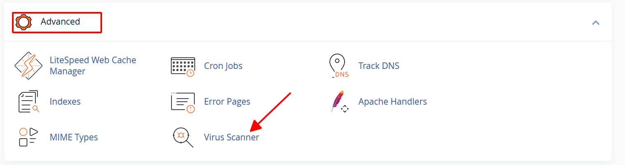Screen dimensions: 625x165
Task: Click the Advanced gear icon
Action: click(x=23, y=22)
